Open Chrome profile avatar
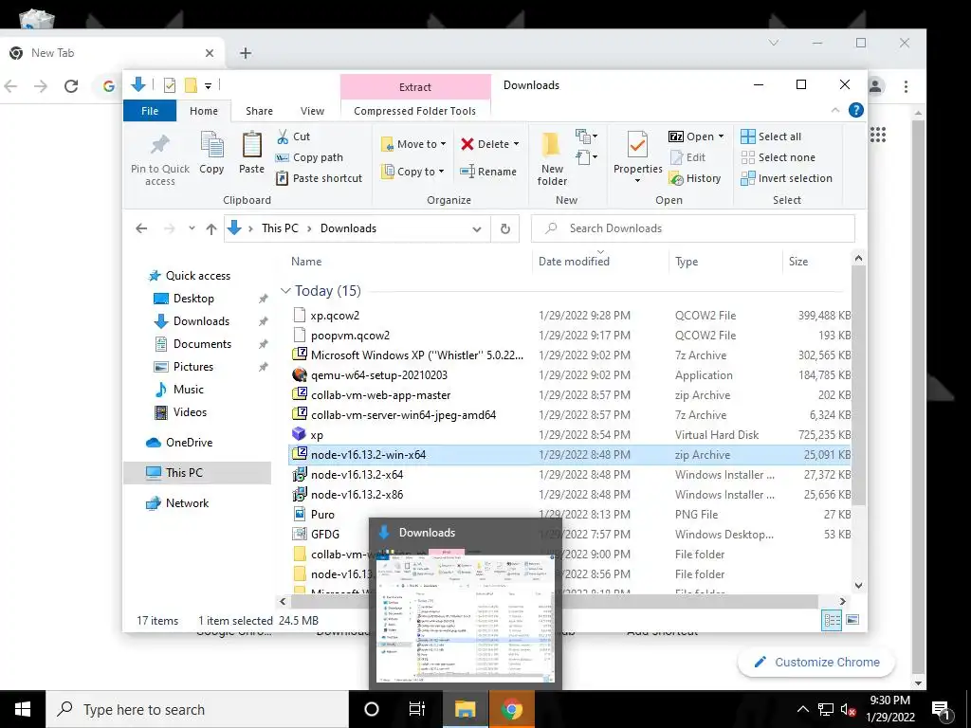This screenshot has width=971, height=728. [875, 86]
